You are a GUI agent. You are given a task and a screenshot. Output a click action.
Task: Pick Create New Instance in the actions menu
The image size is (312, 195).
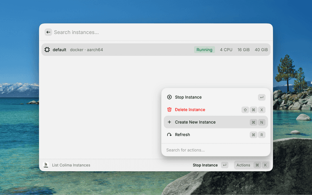pyautogui.click(x=195, y=122)
